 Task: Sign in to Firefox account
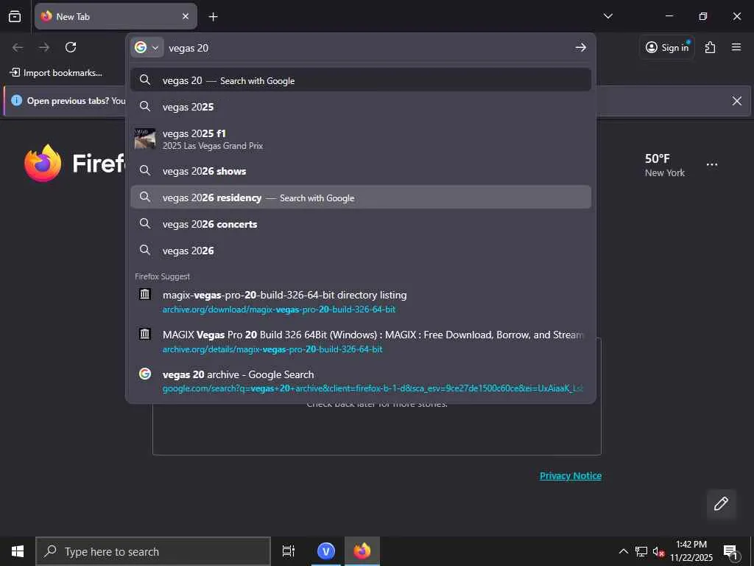pyautogui.click(x=666, y=47)
